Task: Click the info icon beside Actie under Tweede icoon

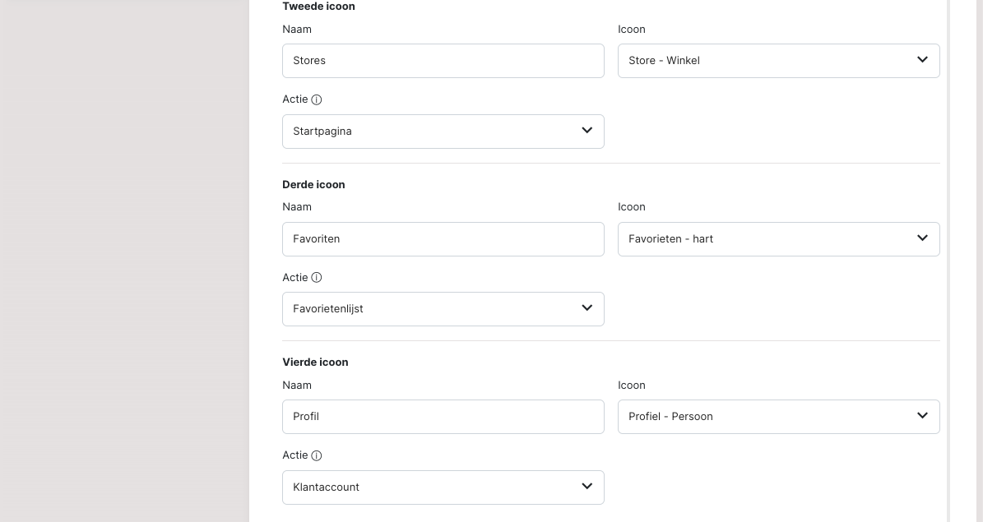Action: [x=317, y=99]
